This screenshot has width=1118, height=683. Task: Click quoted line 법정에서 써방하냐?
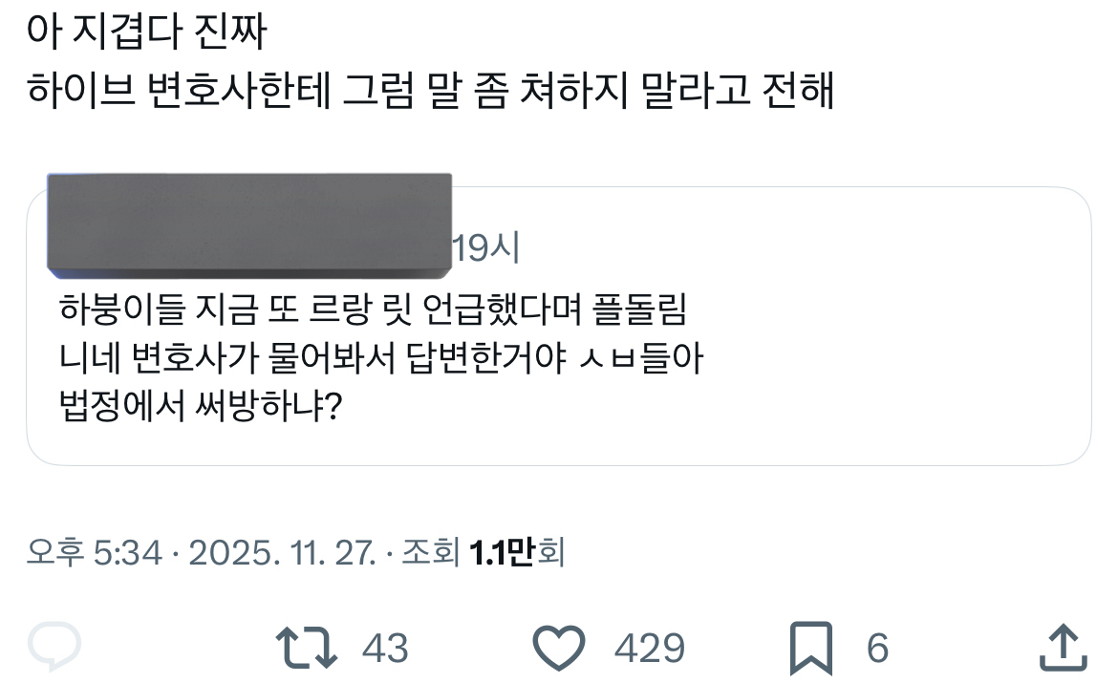point(201,409)
